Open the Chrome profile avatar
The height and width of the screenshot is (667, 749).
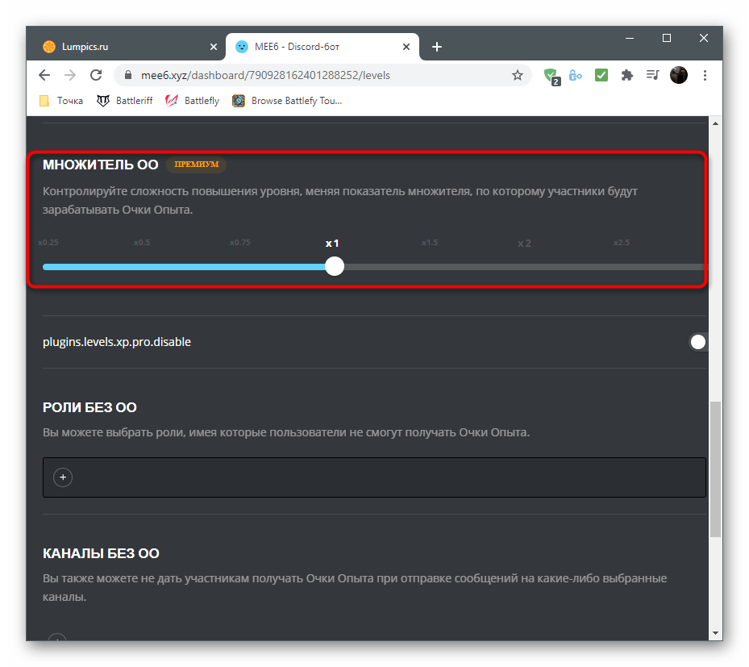point(679,75)
